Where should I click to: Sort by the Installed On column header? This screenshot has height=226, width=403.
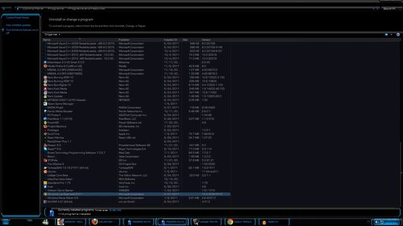point(173,40)
